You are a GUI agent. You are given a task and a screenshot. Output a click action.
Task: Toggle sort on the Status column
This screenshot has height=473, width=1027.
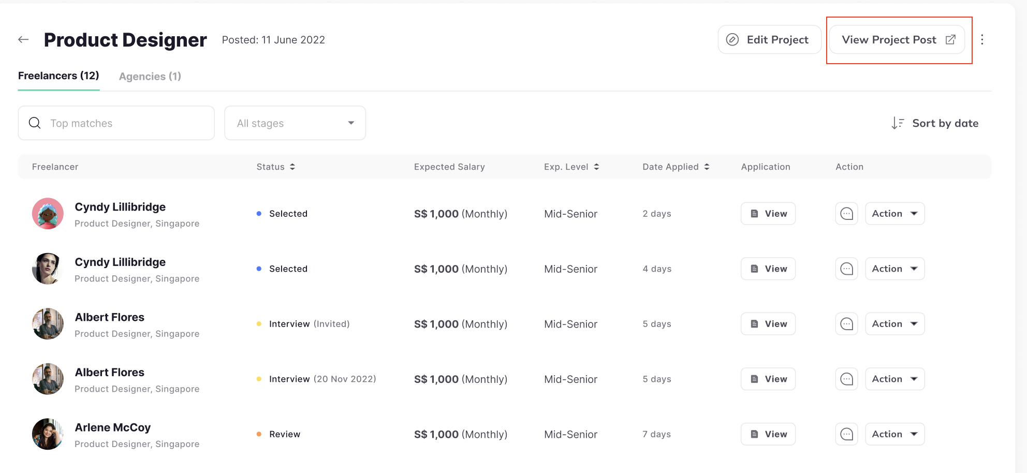[x=292, y=167]
